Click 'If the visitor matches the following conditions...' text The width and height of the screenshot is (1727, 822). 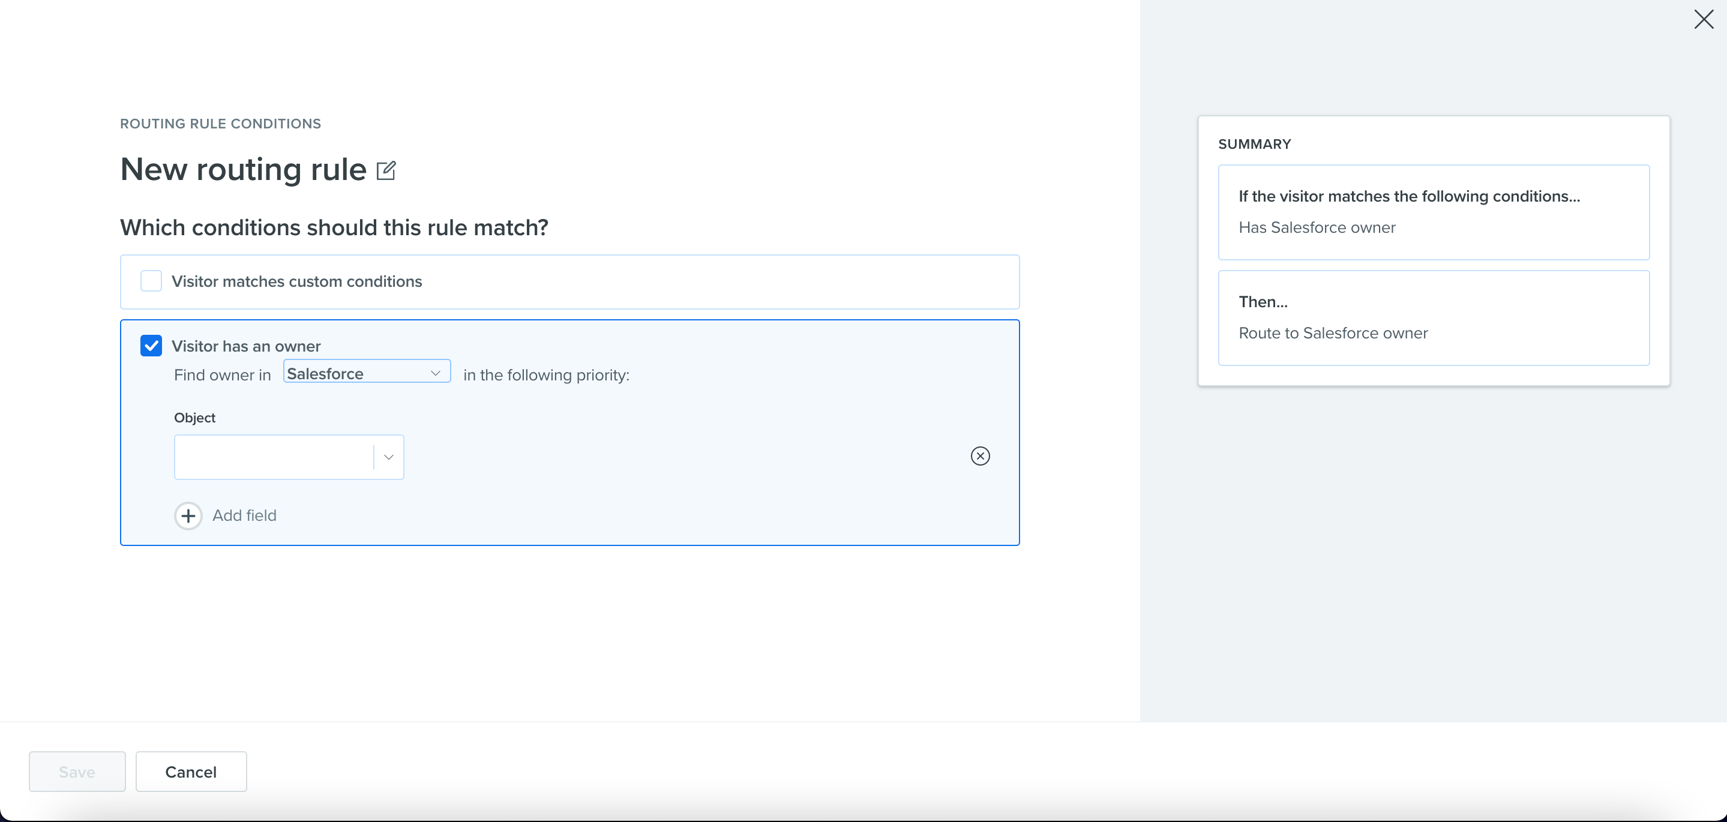(x=1409, y=196)
